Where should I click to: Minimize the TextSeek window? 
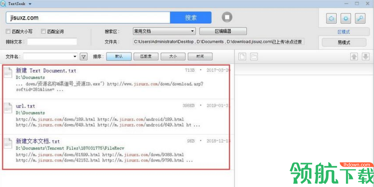(x=346, y=3)
